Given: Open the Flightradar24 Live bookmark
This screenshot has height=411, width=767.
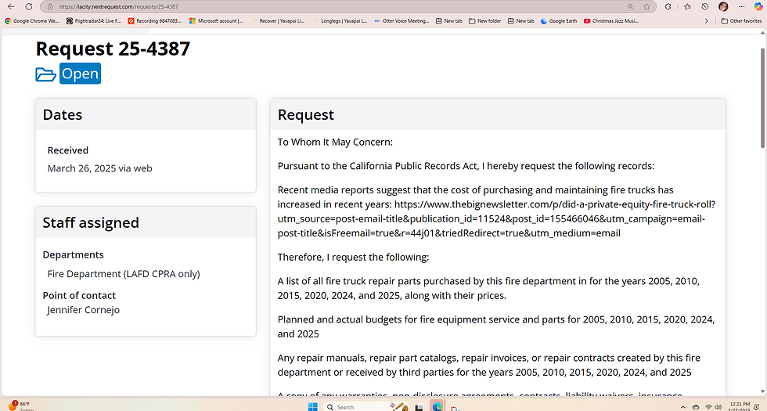Looking at the screenshot, I should tap(93, 21).
